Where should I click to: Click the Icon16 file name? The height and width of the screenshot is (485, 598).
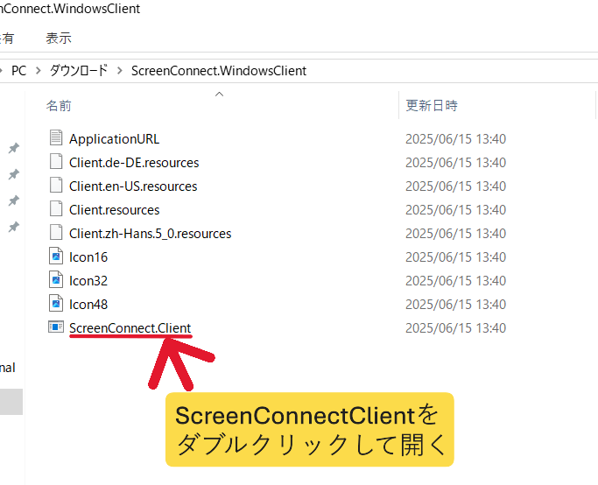tap(88, 257)
